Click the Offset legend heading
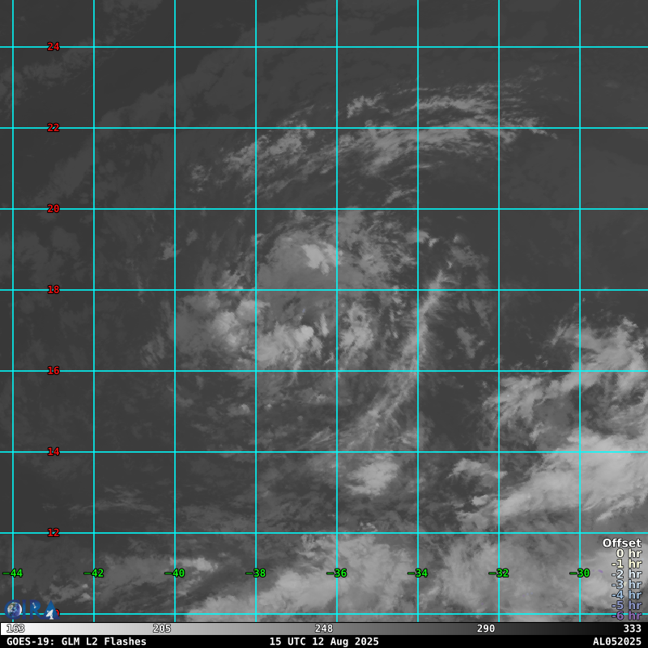Image resolution: width=648 pixels, height=648 pixels. coord(622,543)
